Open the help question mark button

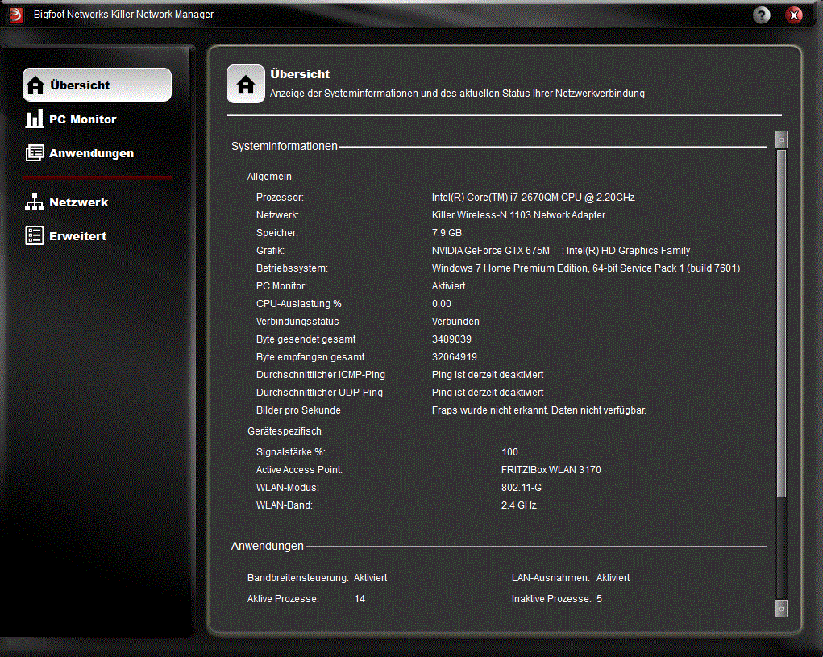pyautogui.click(x=761, y=15)
